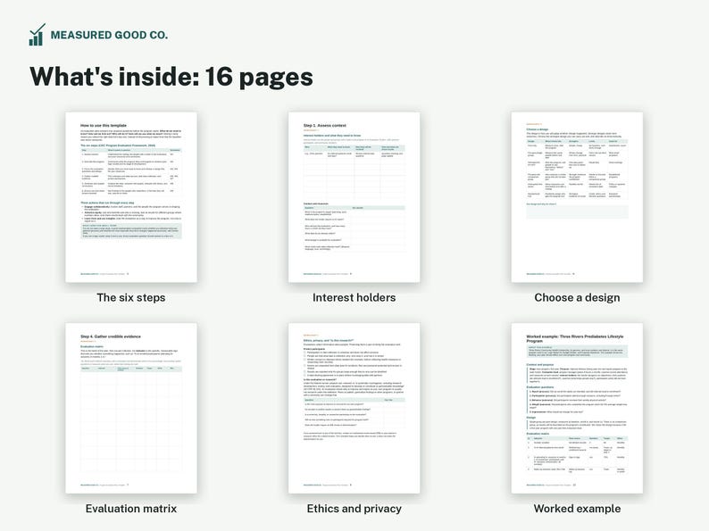The width and height of the screenshot is (709, 531).
Task: Click the "Interest holders" caption
Action: click(x=354, y=298)
